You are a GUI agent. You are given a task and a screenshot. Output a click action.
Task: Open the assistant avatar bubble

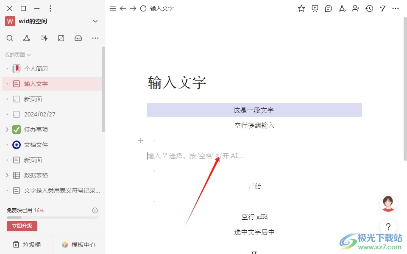[388, 203]
